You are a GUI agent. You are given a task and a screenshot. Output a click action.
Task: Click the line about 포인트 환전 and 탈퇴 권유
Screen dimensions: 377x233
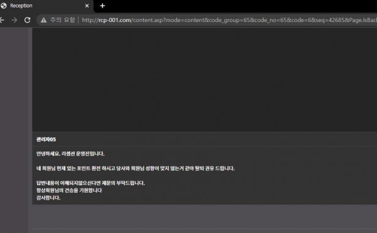point(135,168)
